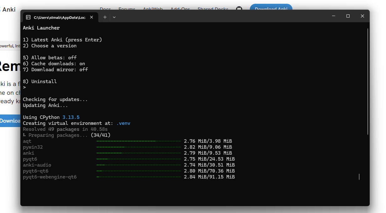Image resolution: width=386 pixels, height=213 pixels.
Task: Click the '>' prompt line
Action: (24, 88)
